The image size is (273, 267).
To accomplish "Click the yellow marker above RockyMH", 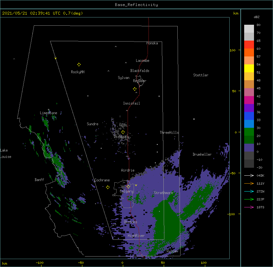I will (79, 65).
